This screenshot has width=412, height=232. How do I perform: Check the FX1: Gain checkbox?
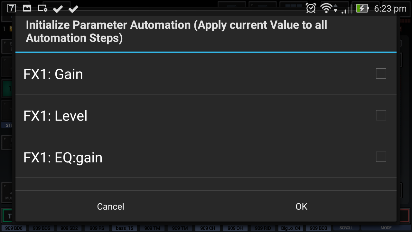point(381,74)
